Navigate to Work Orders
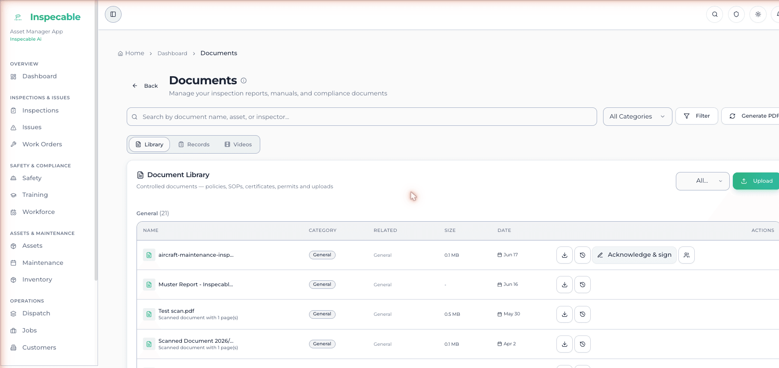The width and height of the screenshot is (779, 368). coord(42,144)
